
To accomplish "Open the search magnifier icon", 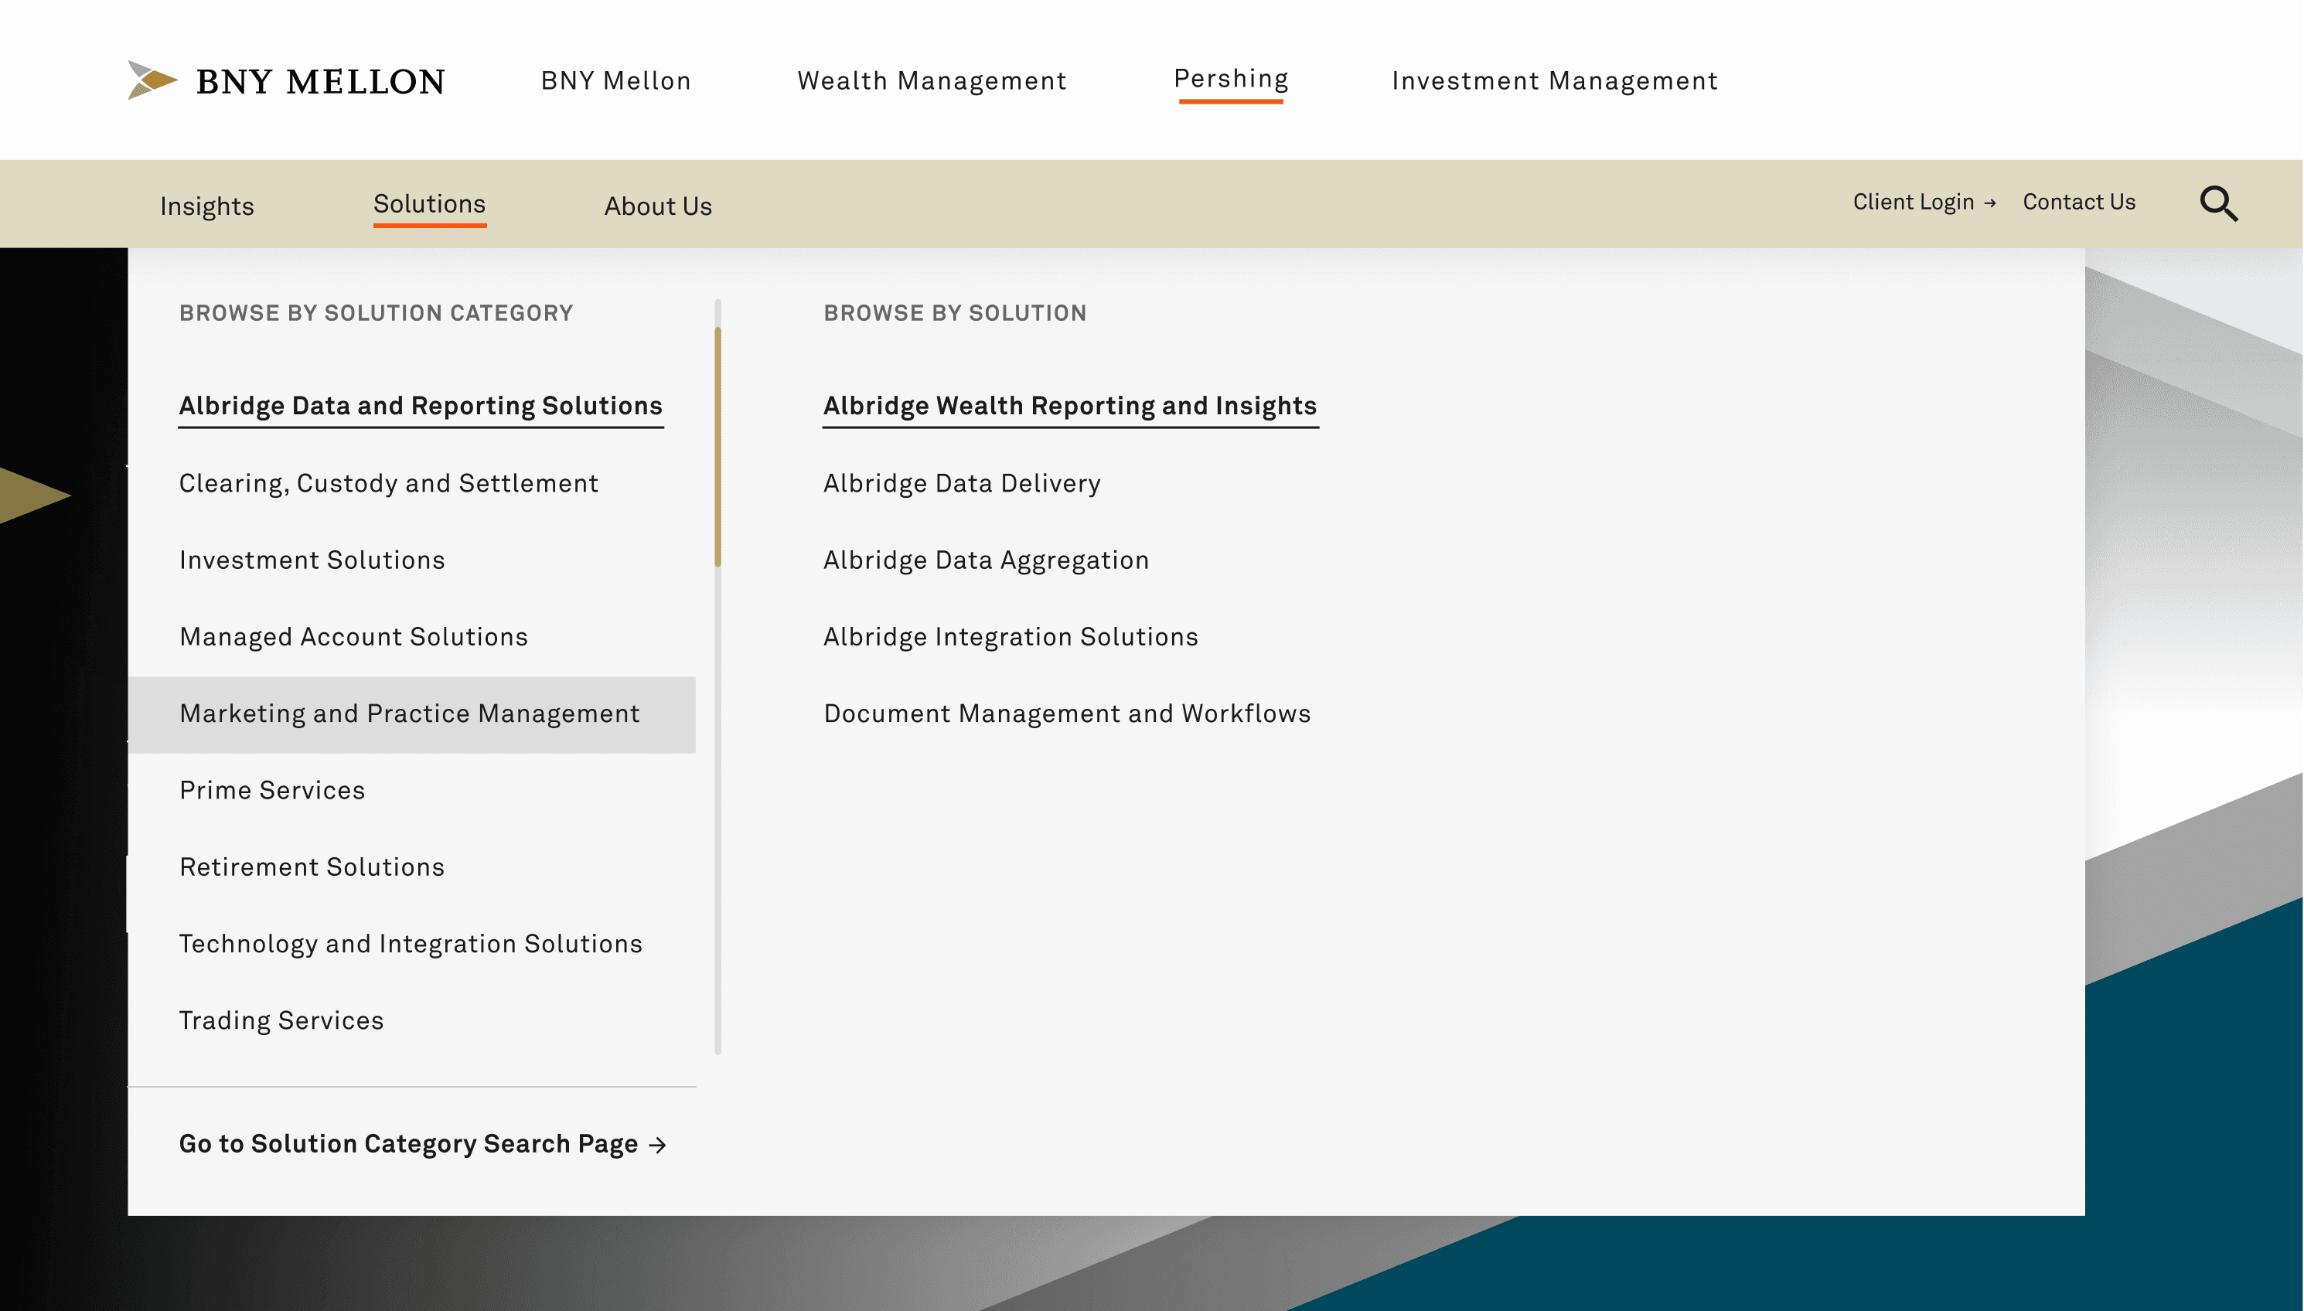I will click(x=2218, y=203).
